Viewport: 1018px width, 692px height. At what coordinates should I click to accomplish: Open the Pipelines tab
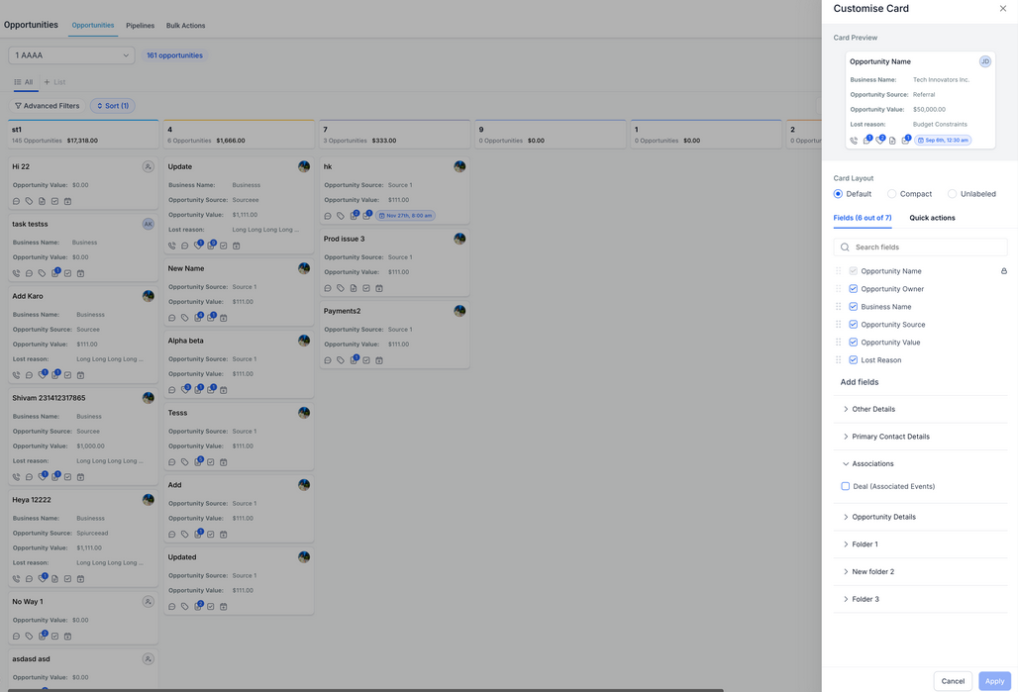141,26
